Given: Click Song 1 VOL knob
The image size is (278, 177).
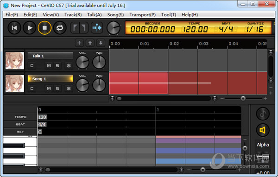Looking at the screenshot, I should click(x=82, y=85).
